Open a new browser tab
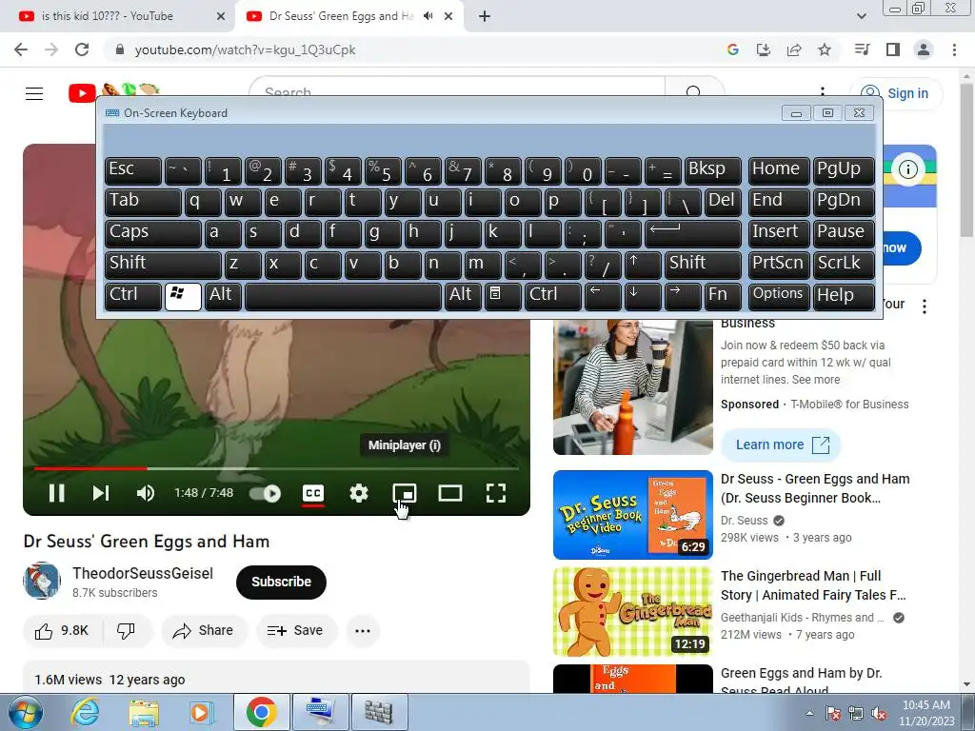This screenshot has height=731, width=975. (x=485, y=16)
